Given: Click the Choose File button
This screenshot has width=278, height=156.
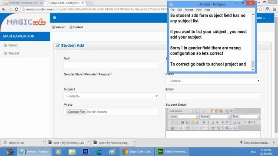Looking at the screenshot, I should pyautogui.click(x=76, y=112).
